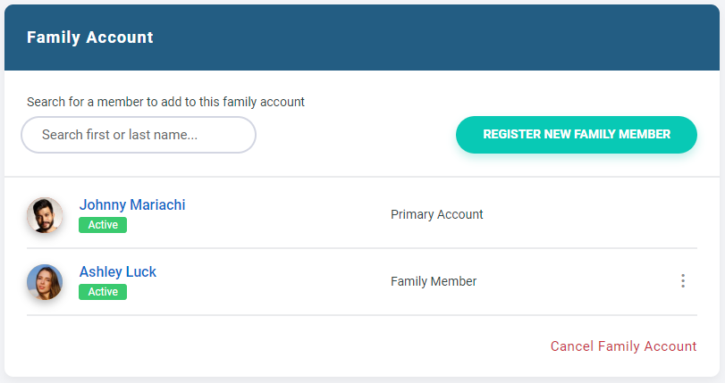
Task: Click Ashley Luck's profile photo
Action: click(45, 282)
